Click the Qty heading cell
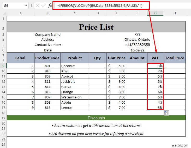This screenshot has height=148, width=191. tap(98, 58)
